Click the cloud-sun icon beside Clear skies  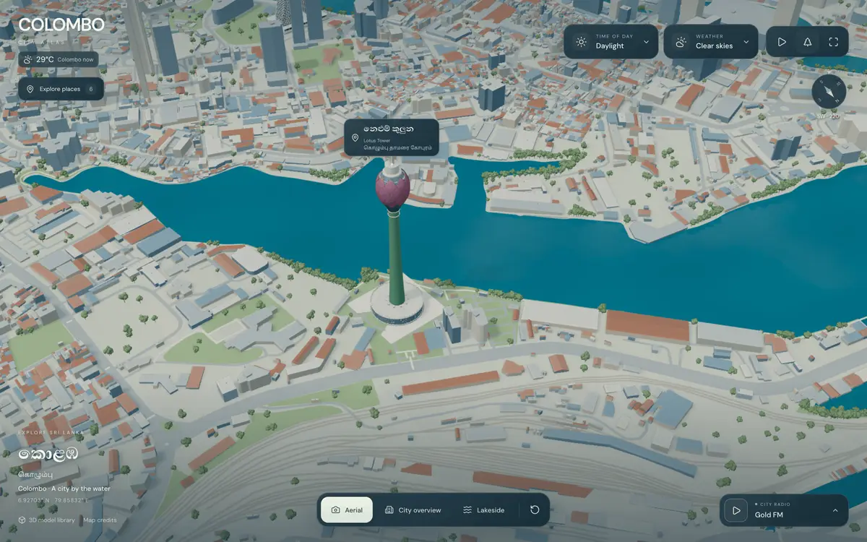point(681,42)
